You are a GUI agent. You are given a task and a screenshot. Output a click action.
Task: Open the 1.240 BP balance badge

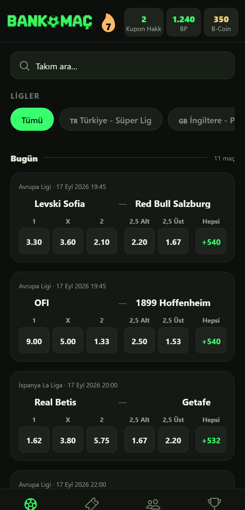pyautogui.click(x=184, y=22)
